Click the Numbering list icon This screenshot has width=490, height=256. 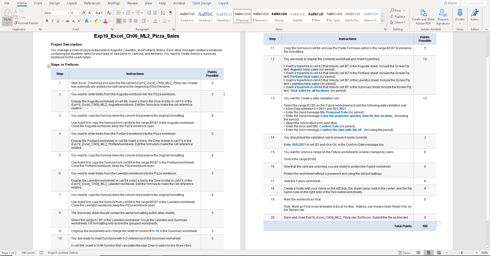(128, 13)
